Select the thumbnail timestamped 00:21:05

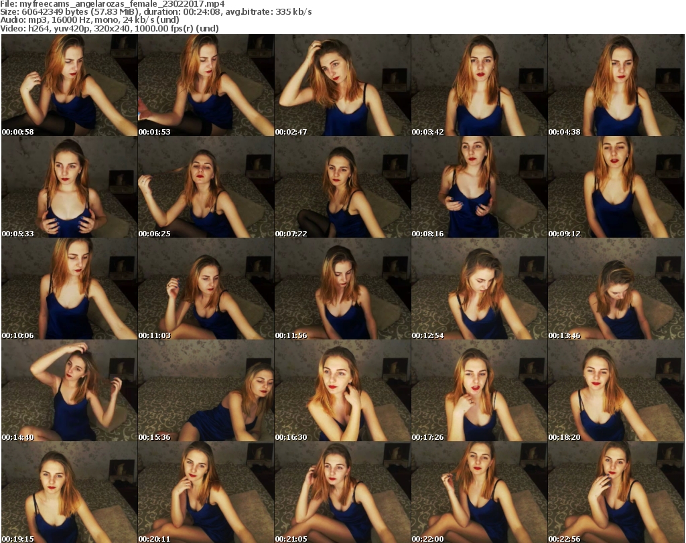click(342, 492)
